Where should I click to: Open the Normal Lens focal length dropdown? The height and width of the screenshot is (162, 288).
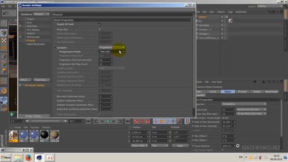tap(251, 109)
